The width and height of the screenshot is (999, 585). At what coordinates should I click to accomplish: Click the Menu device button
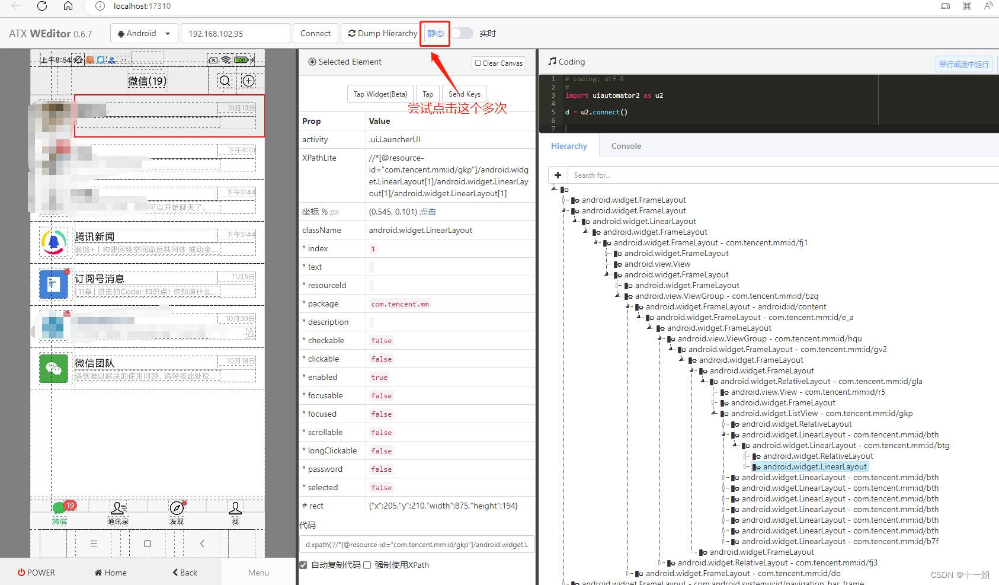tap(258, 573)
